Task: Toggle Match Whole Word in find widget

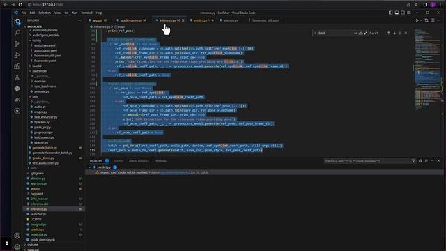Action: [361, 33]
